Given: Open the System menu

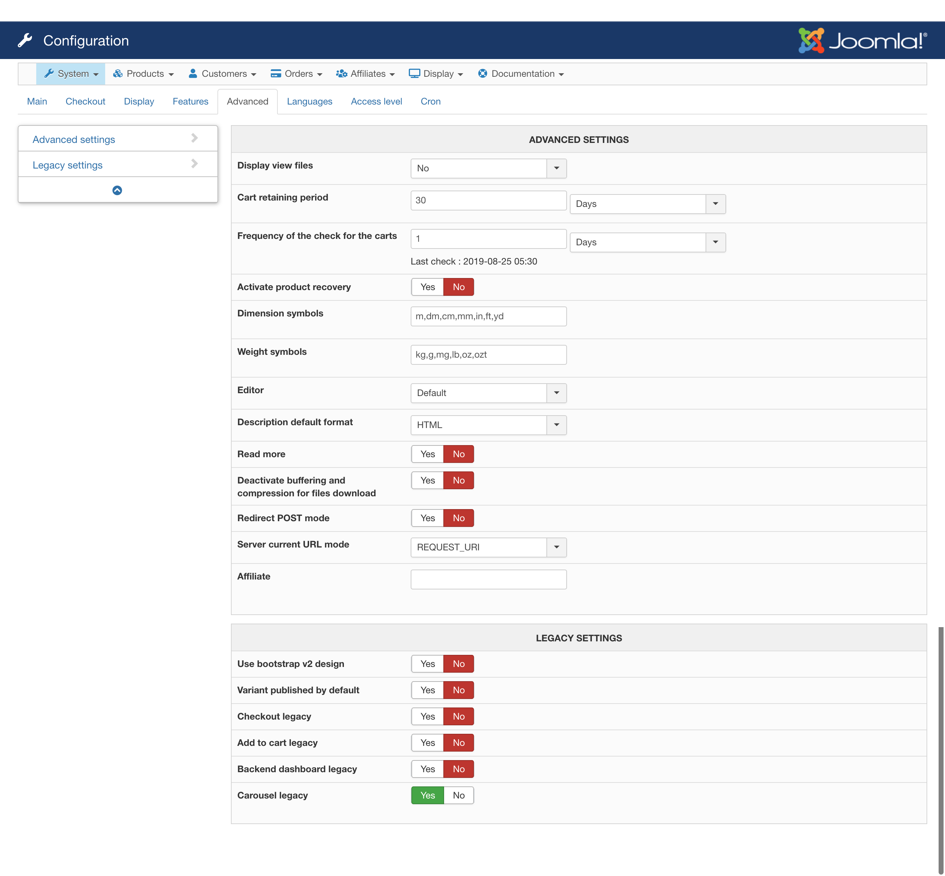Looking at the screenshot, I should click(71, 74).
